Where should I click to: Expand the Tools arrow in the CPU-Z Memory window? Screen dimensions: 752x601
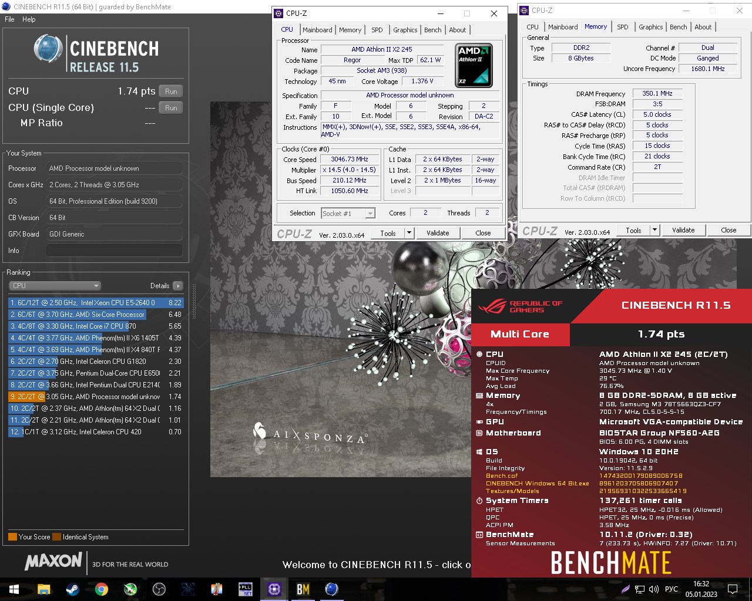tap(654, 230)
